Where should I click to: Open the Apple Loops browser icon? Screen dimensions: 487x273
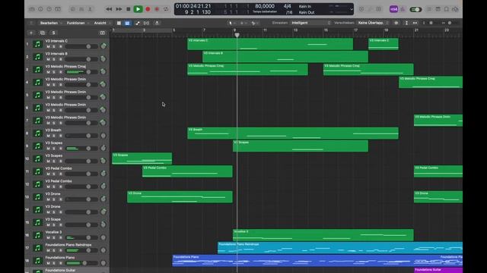pyautogui.click(x=455, y=9)
